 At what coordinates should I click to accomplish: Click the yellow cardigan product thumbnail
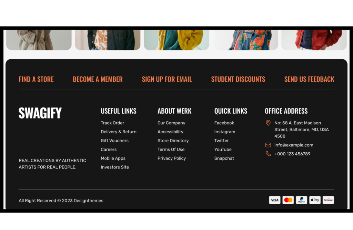176,39
